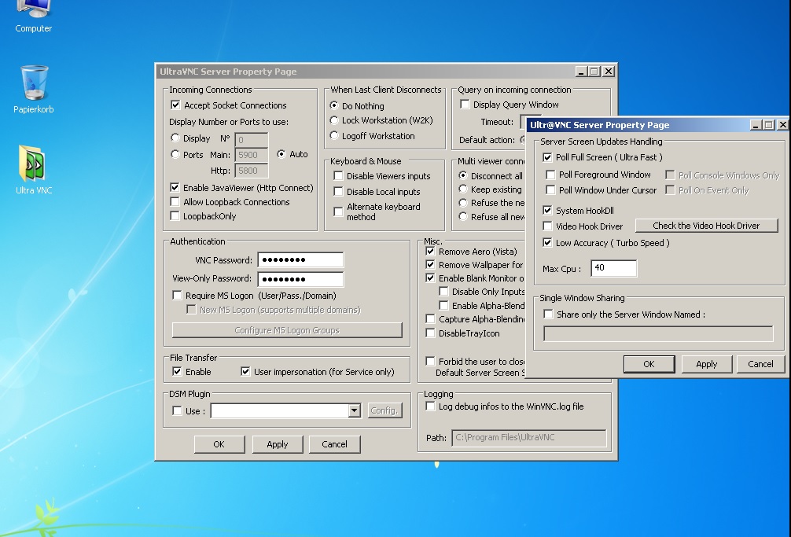Enable Capture Alpha-Blending checkbox

[x=430, y=318]
